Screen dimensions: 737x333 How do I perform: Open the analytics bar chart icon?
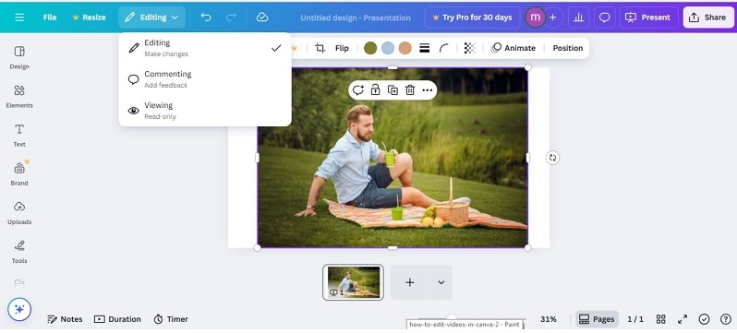pyautogui.click(x=578, y=18)
